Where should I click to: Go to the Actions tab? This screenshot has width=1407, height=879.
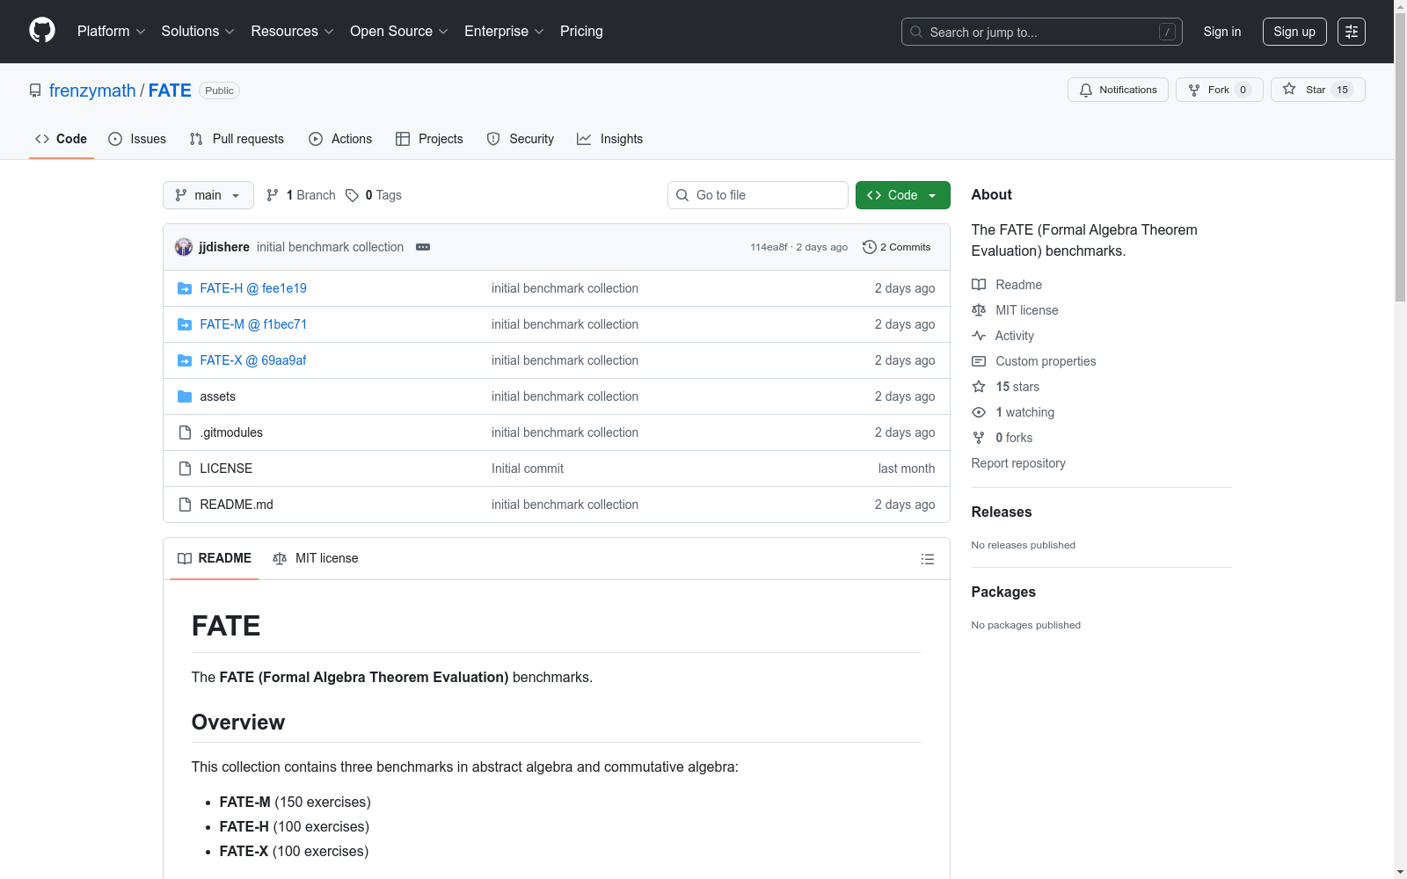[x=340, y=139]
